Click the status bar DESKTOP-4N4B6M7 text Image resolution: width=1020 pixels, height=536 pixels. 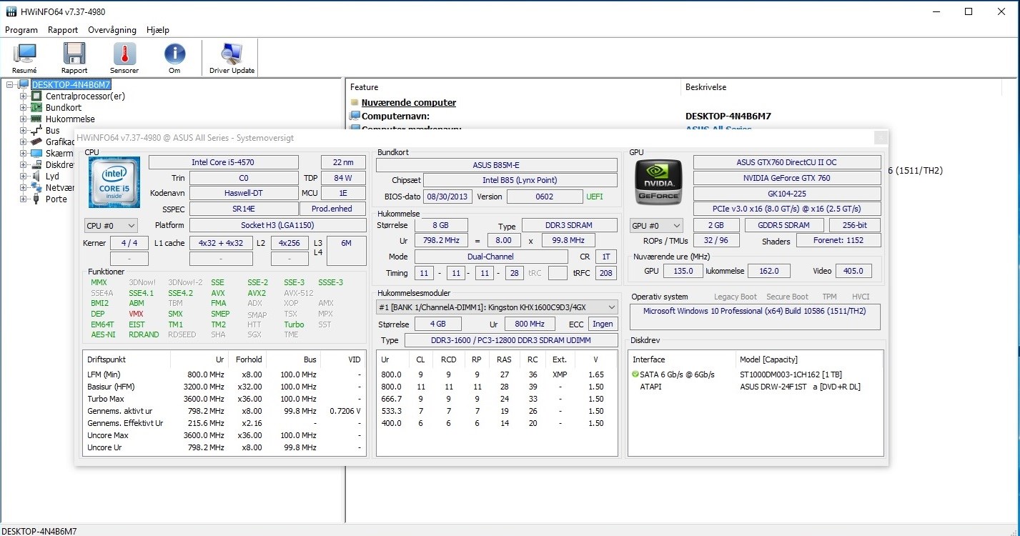(39, 530)
